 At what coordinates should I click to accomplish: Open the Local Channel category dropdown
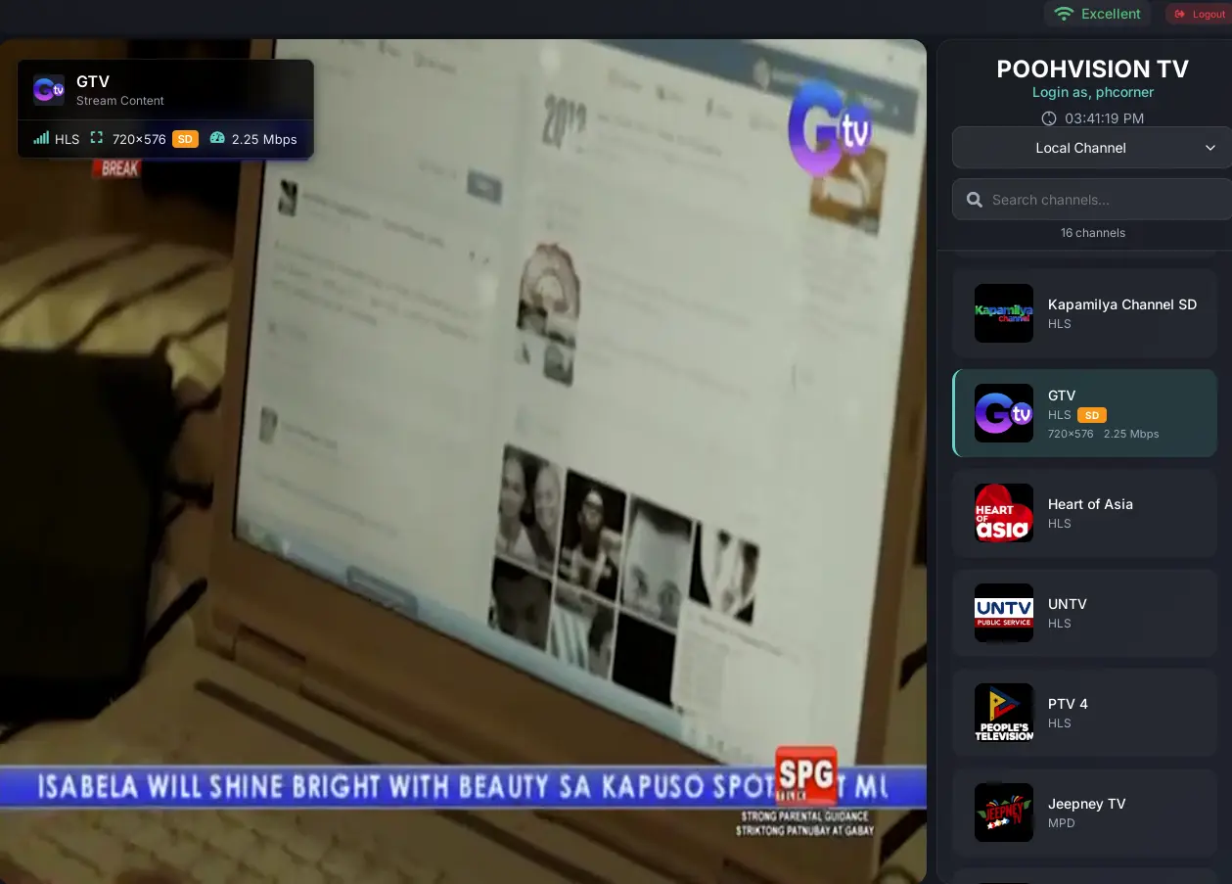click(1092, 148)
